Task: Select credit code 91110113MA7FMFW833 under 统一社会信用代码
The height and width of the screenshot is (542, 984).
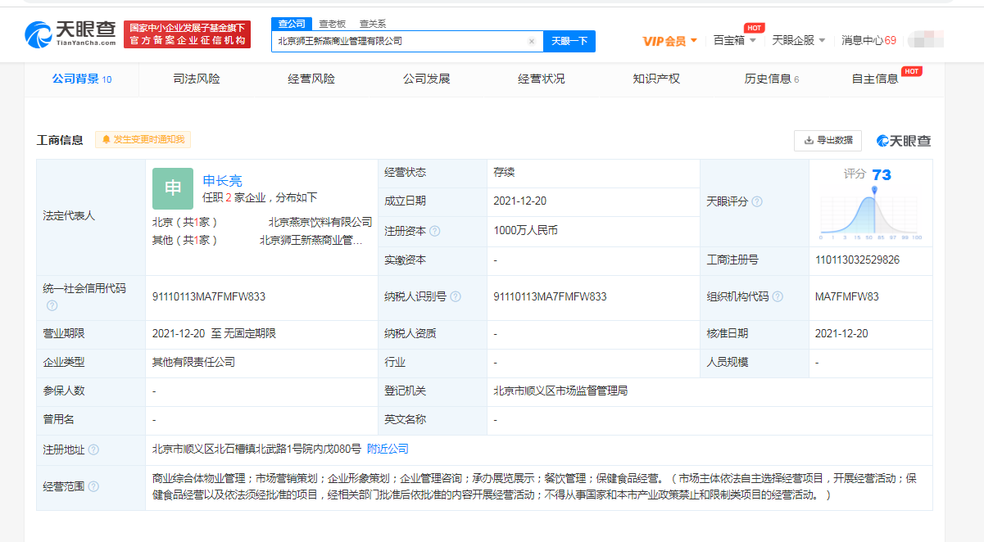Action: [209, 296]
